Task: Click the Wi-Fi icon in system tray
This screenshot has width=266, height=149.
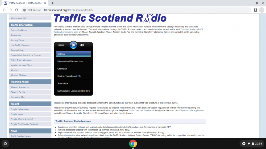Action: [x=249, y=144]
